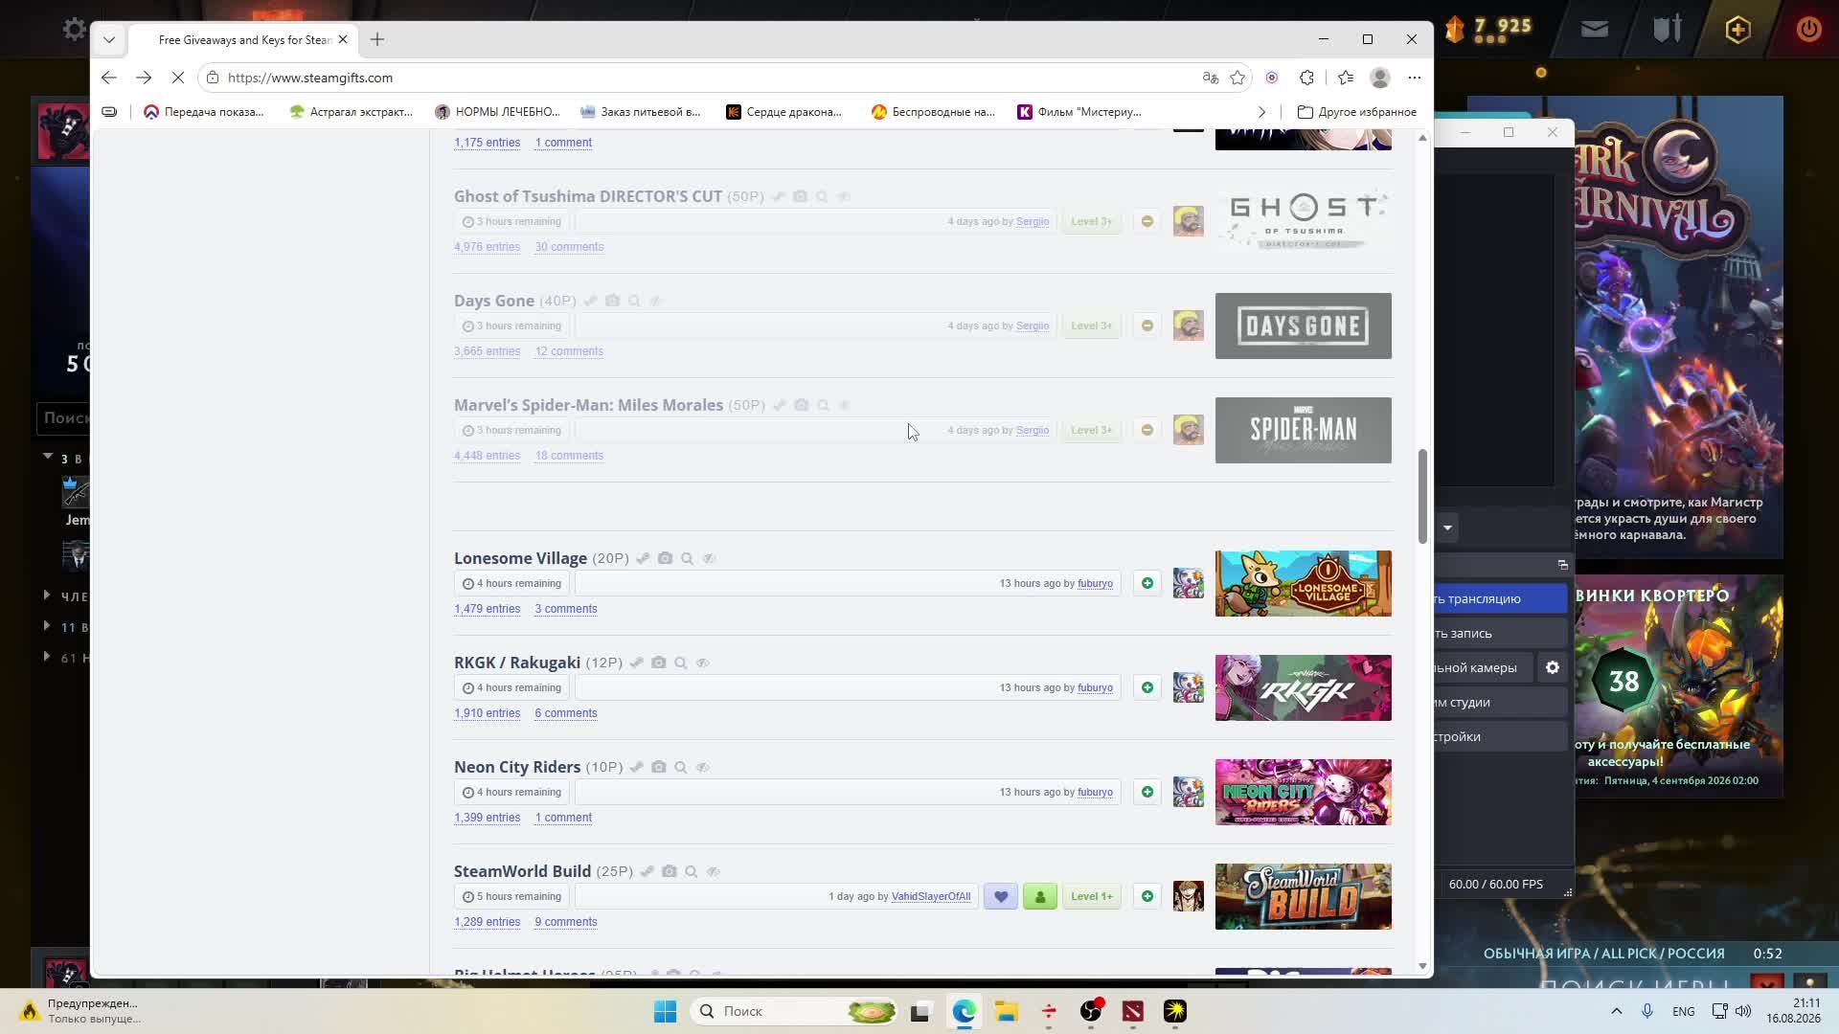This screenshot has height=1034, width=1839.
Task: Open the SteamWorld Build game thumbnail
Action: pyautogui.click(x=1303, y=896)
